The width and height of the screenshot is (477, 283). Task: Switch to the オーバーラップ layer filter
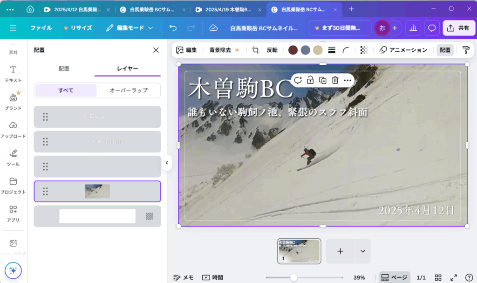pos(128,90)
